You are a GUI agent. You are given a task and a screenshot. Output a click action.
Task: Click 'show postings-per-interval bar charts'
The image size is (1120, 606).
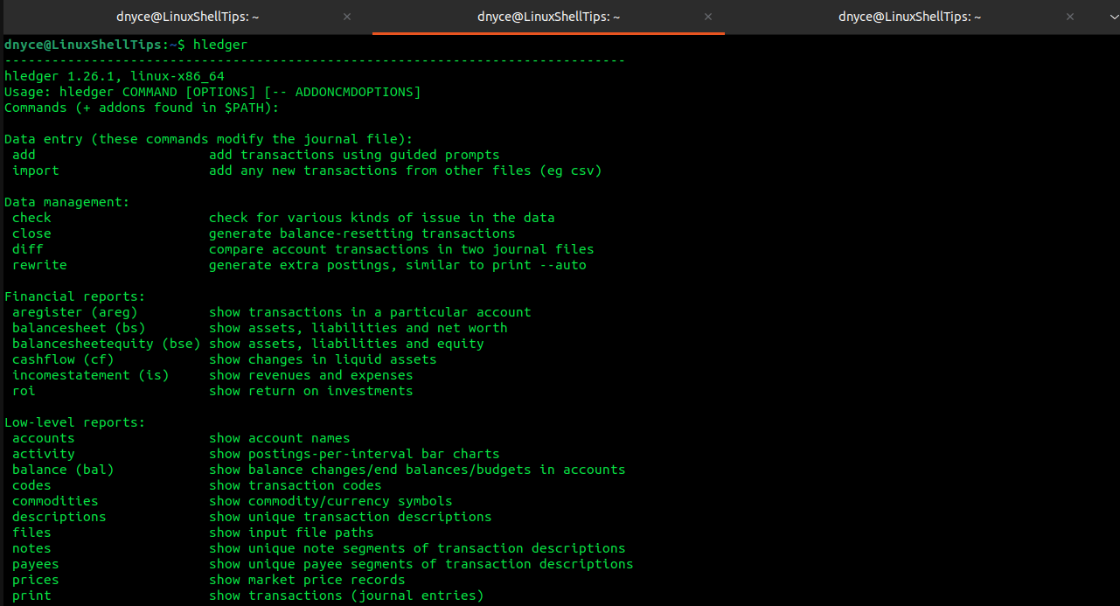tap(354, 454)
